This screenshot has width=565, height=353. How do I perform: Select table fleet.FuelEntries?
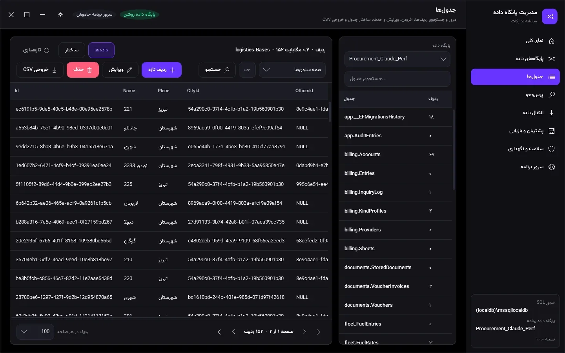click(395, 324)
